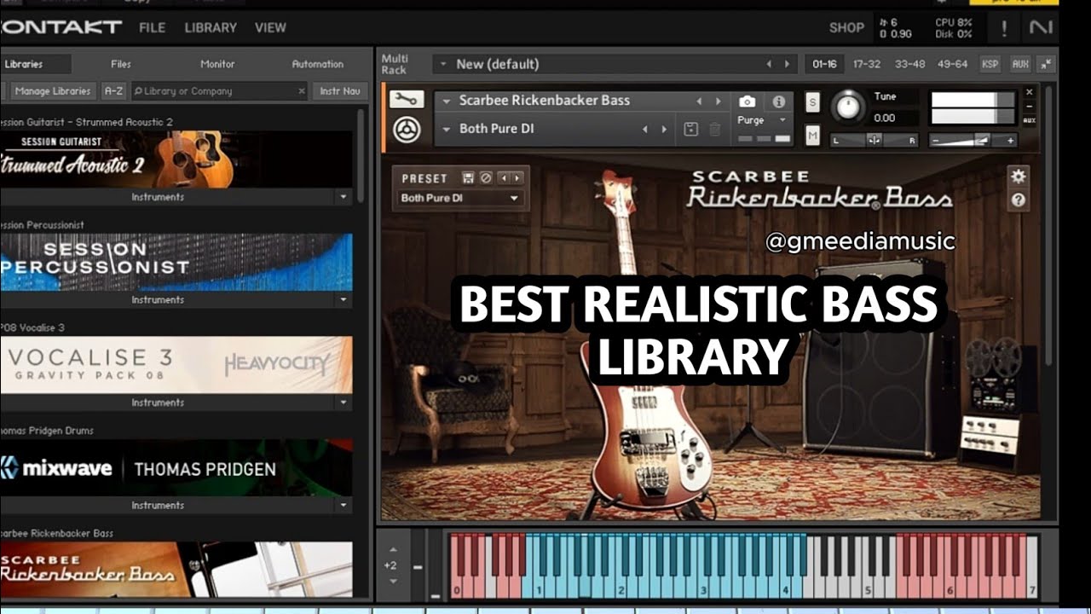Toggle the Instr Nav pane
The width and height of the screenshot is (1091, 614).
pos(341,91)
